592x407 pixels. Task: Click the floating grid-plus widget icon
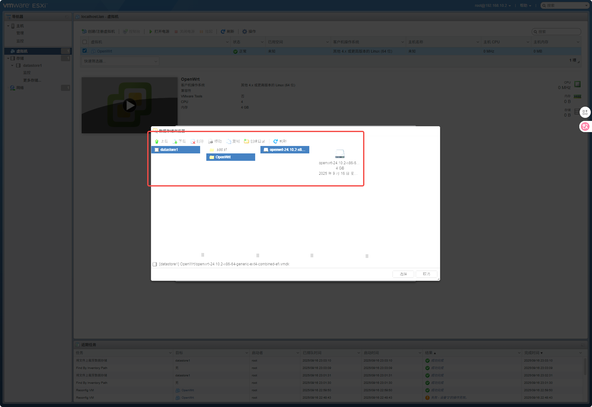click(x=585, y=112)
